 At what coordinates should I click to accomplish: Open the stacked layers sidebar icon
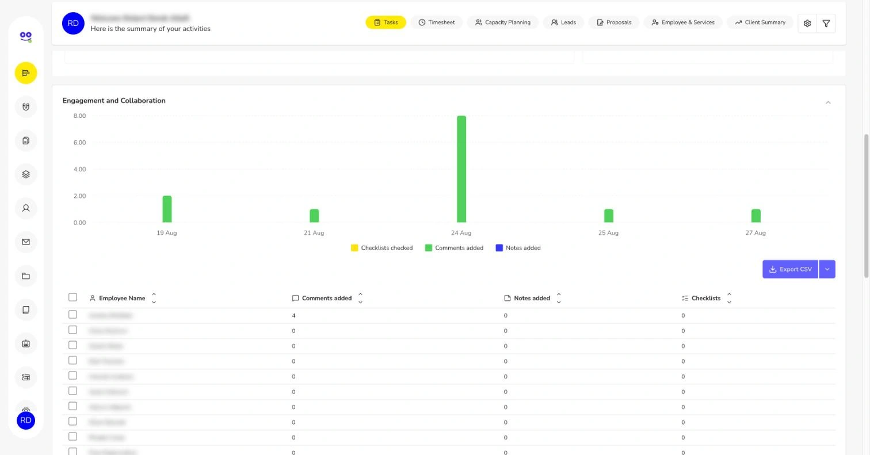coord(26,174)
